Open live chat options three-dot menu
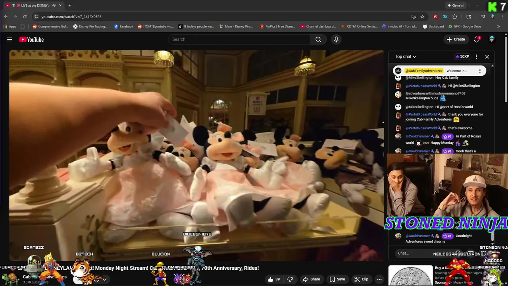Viewport: 508px width, 286px height. click(x=476, y=56)
